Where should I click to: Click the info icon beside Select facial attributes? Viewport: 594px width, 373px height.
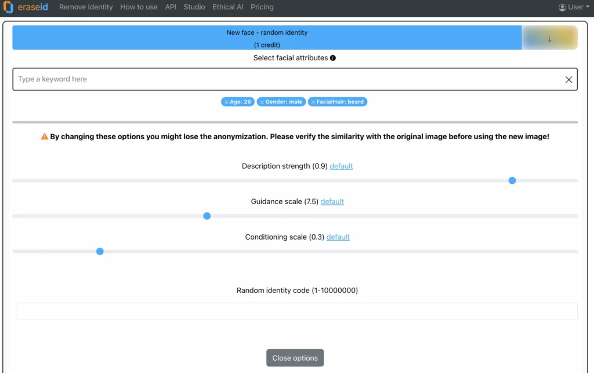tap(333, 58)
